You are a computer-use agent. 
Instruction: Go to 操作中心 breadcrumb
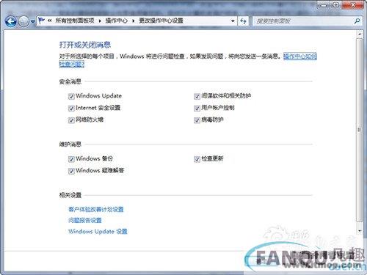[x=117, y=21]
